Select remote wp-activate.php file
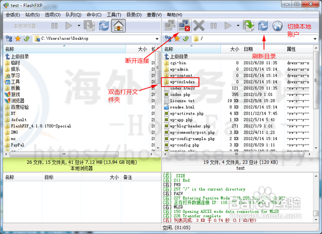The image size is (322, 234). coord(184,113)
